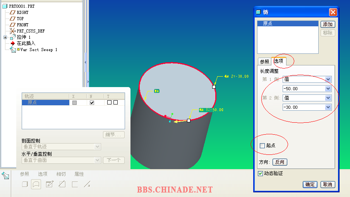Image resolution: width=350 pixels, height=197 pixels.
Task: Click the 下一个 next button
Action: pos(113,160)
